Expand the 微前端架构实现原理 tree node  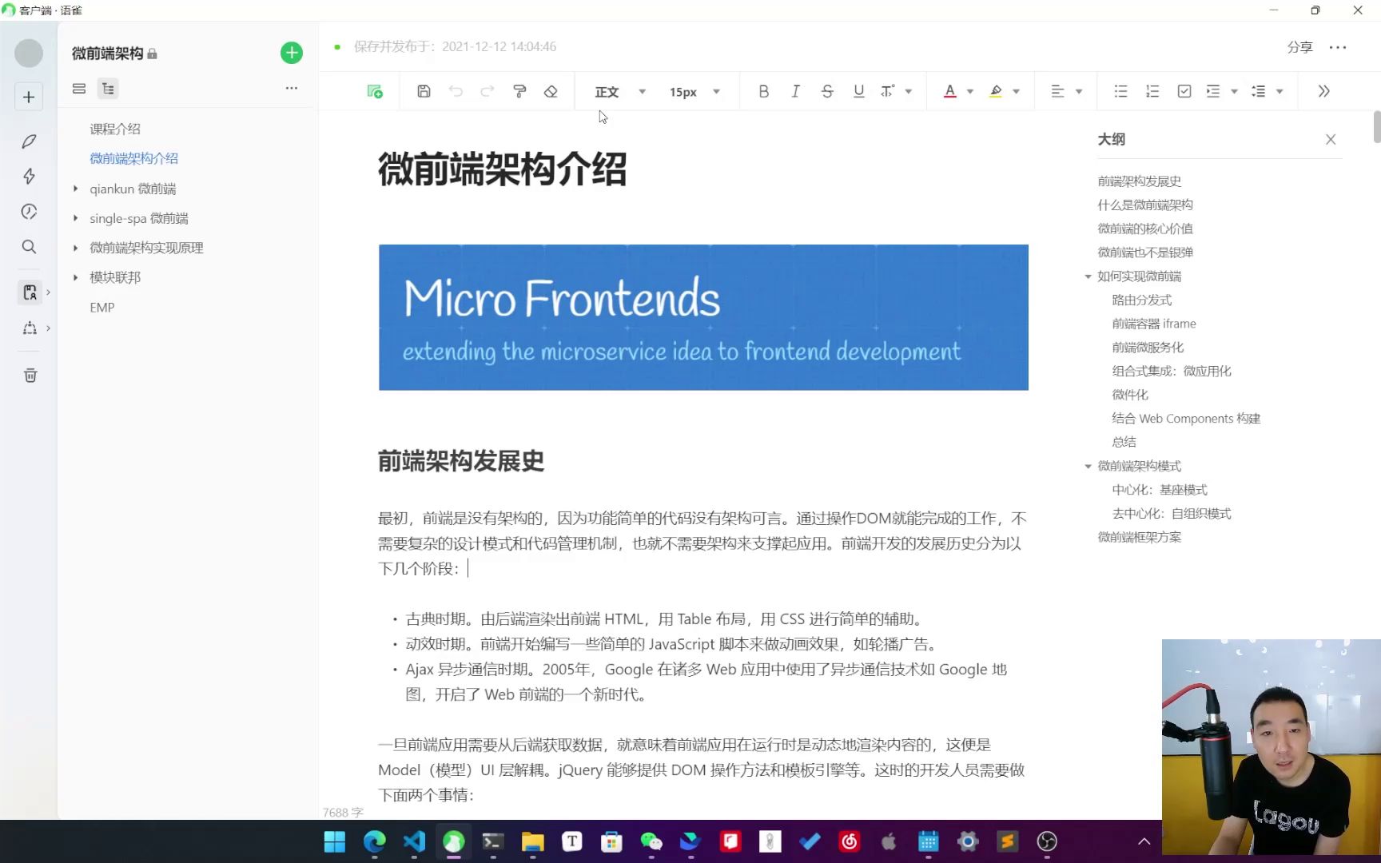[76, 248]
